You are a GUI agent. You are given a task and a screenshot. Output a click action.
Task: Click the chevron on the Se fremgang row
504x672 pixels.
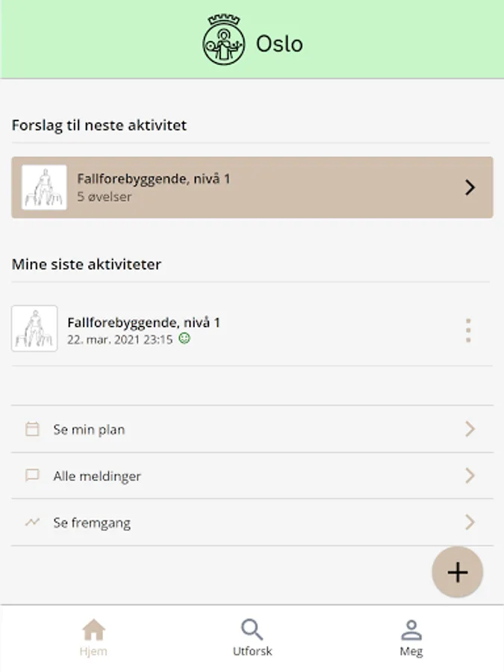tap(470, 523)
